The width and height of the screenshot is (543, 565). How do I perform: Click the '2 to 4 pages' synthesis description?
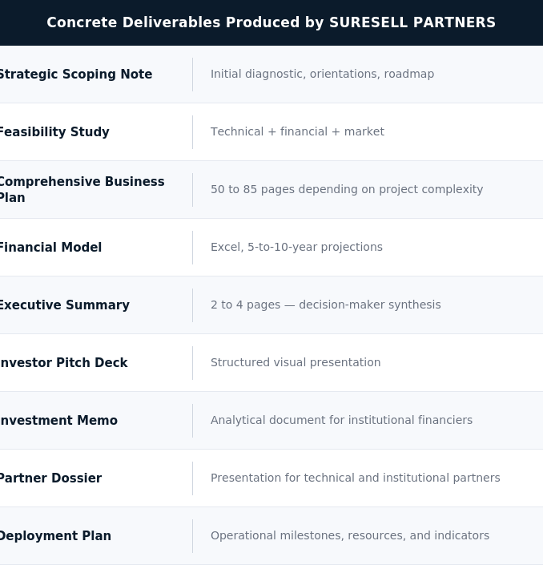[325, 305]
